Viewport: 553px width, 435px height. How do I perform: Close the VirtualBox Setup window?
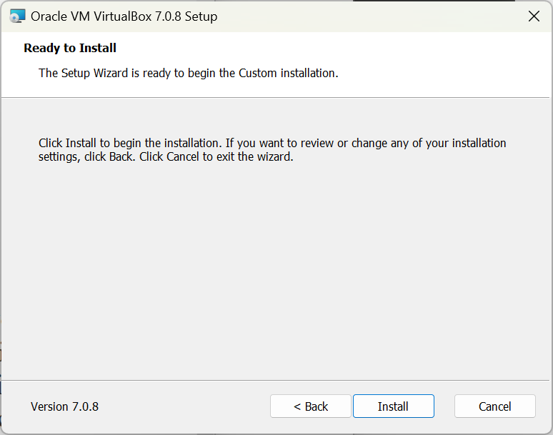click(533, 16)
